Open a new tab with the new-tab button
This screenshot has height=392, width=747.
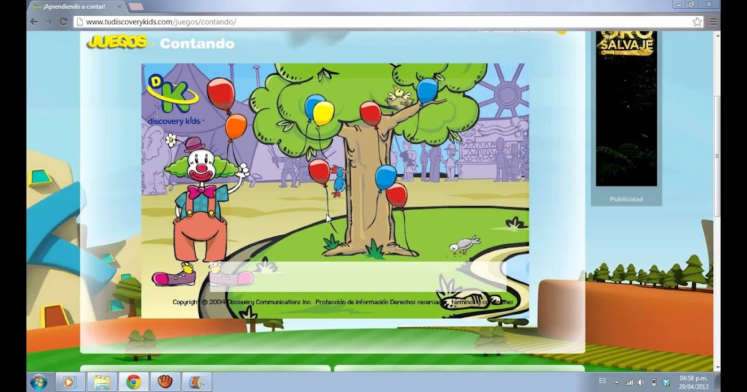coord(135,7)
